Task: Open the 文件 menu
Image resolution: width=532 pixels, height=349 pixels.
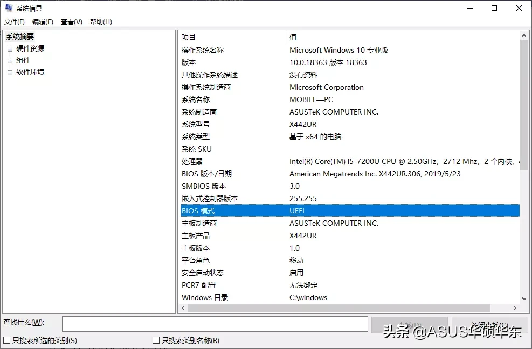Action: coord(13,22)
